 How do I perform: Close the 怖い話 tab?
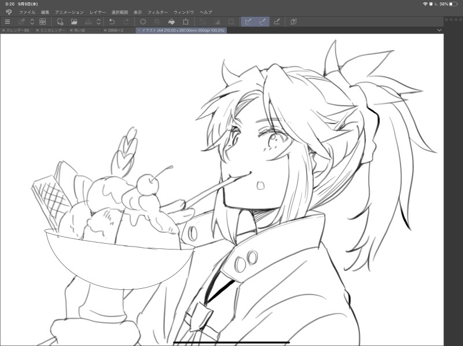(x=71, y=31)
